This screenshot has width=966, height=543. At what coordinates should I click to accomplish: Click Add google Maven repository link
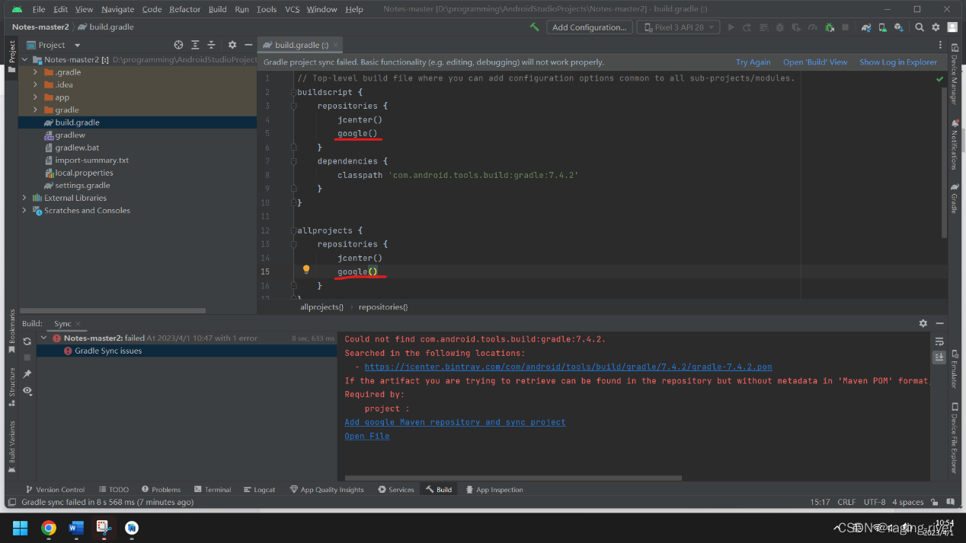tap(455, 422)
